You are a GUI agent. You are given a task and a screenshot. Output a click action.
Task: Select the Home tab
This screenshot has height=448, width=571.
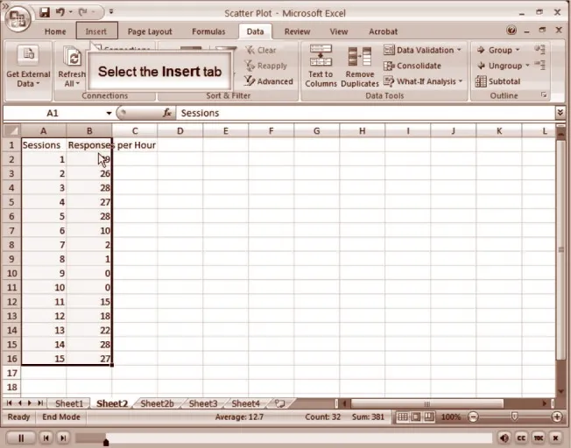[55, 31]
